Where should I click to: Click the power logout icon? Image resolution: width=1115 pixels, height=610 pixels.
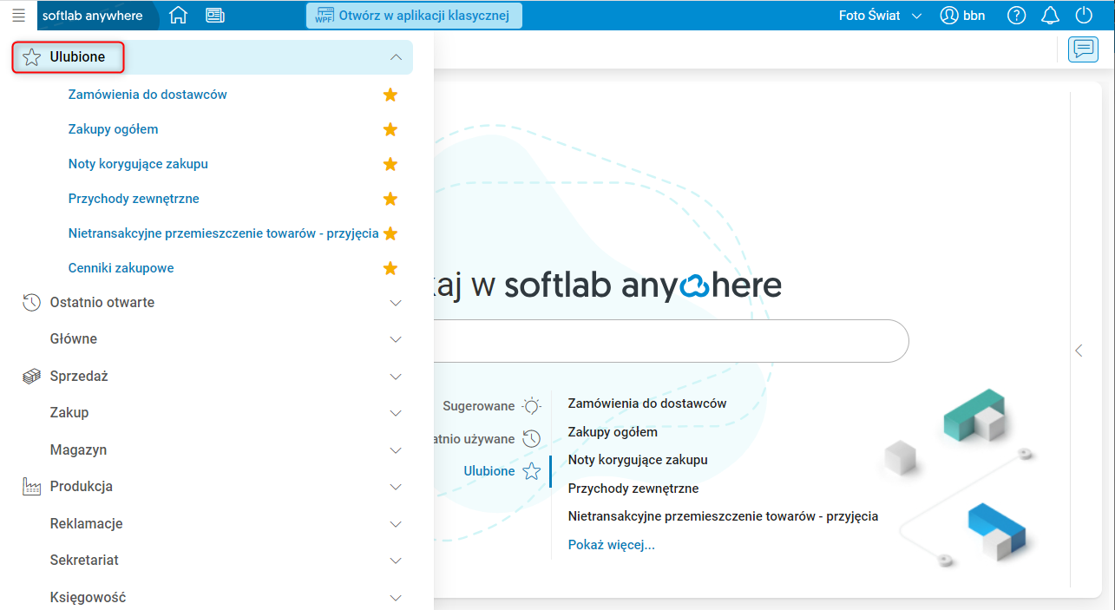[1083, 16]
